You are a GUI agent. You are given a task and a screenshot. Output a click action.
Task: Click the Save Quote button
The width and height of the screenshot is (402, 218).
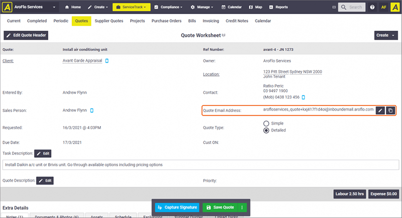[x=220, y=207]
